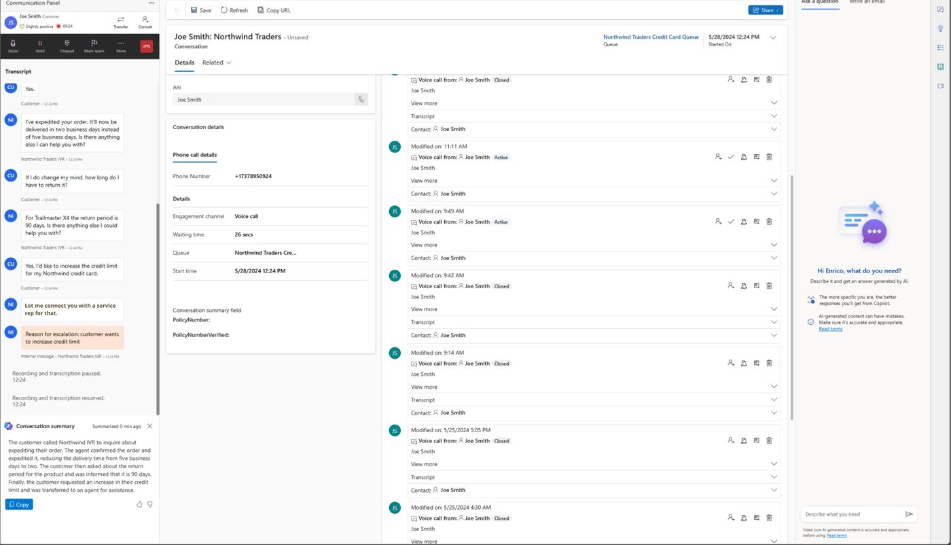This screenshot has height=545, width=951.
Task: Open the Dialpad
Action: coord(67,46)
